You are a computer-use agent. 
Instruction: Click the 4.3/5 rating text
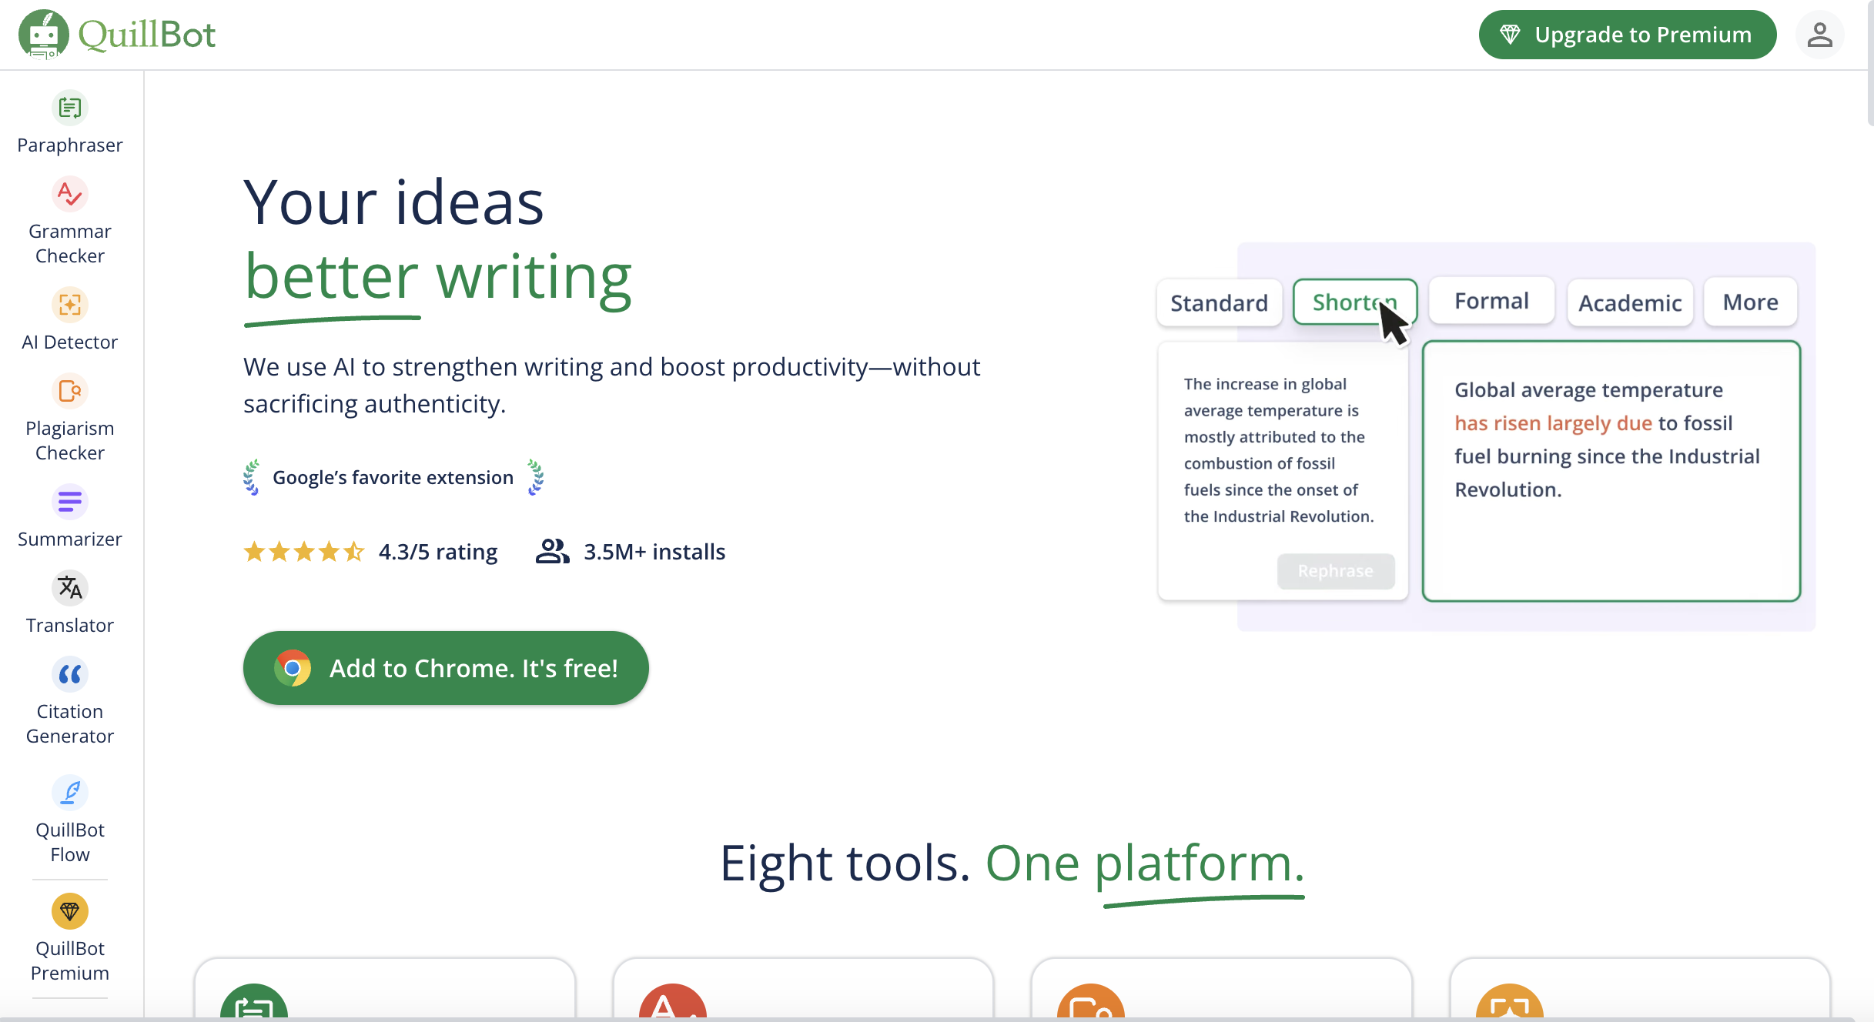point(438,552)
